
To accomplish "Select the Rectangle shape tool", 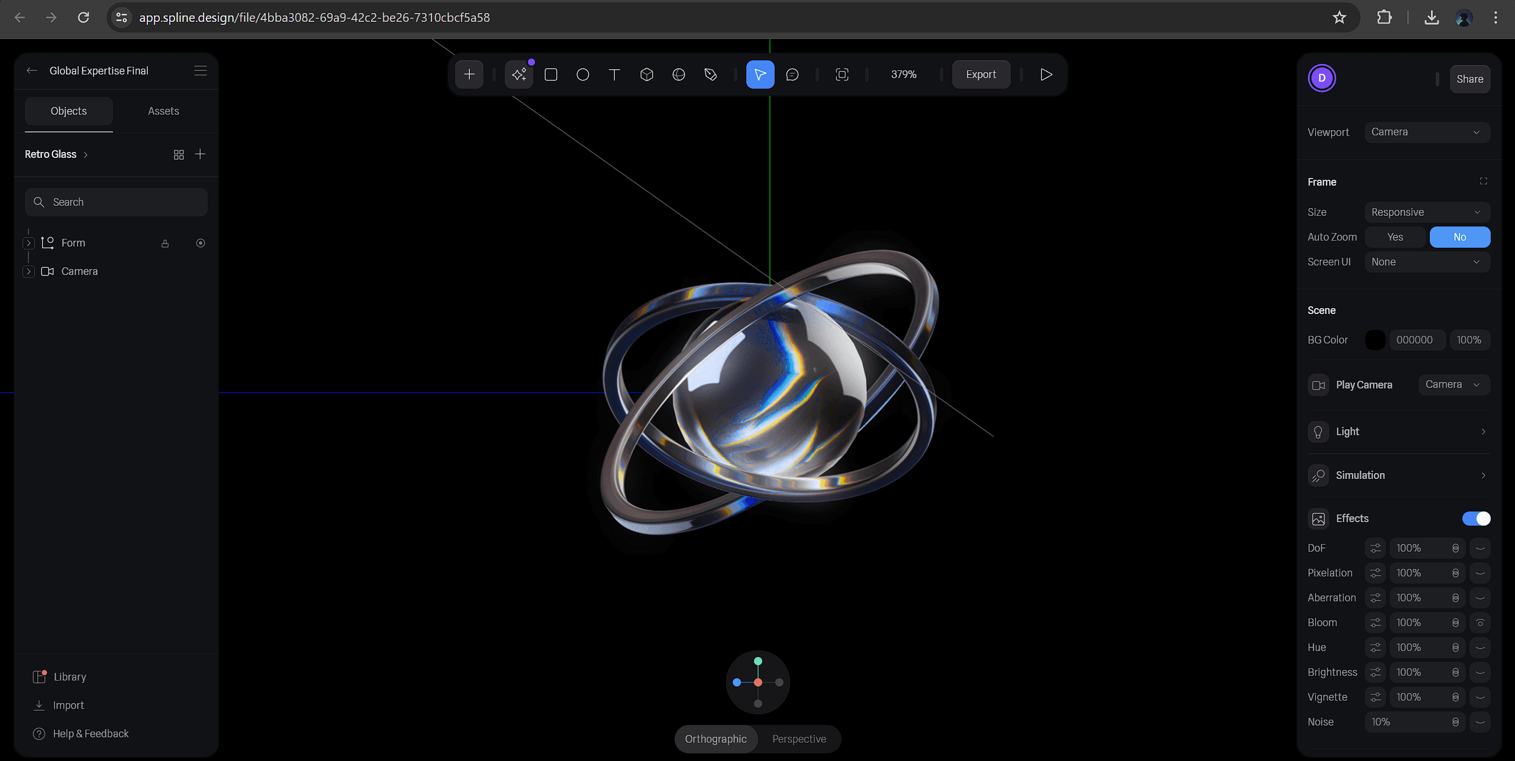I will pos(551,75).
